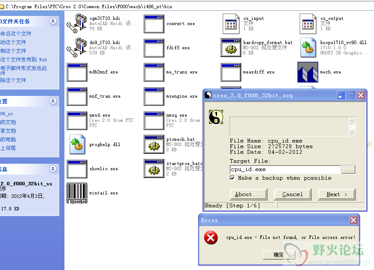Click the Target File input field
The width and height of the screenshot is (374, 270).
tap(285, 169)
